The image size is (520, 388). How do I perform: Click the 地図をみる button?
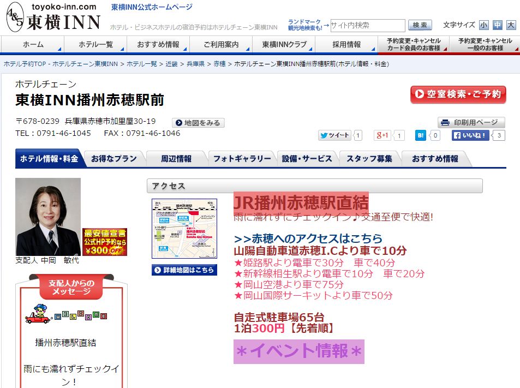198,123
